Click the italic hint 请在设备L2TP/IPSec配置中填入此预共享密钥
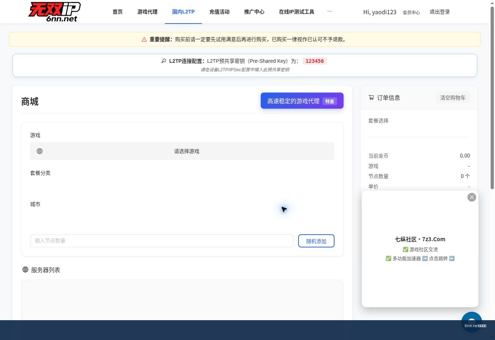The image size is (495, 340). point(245,70)
